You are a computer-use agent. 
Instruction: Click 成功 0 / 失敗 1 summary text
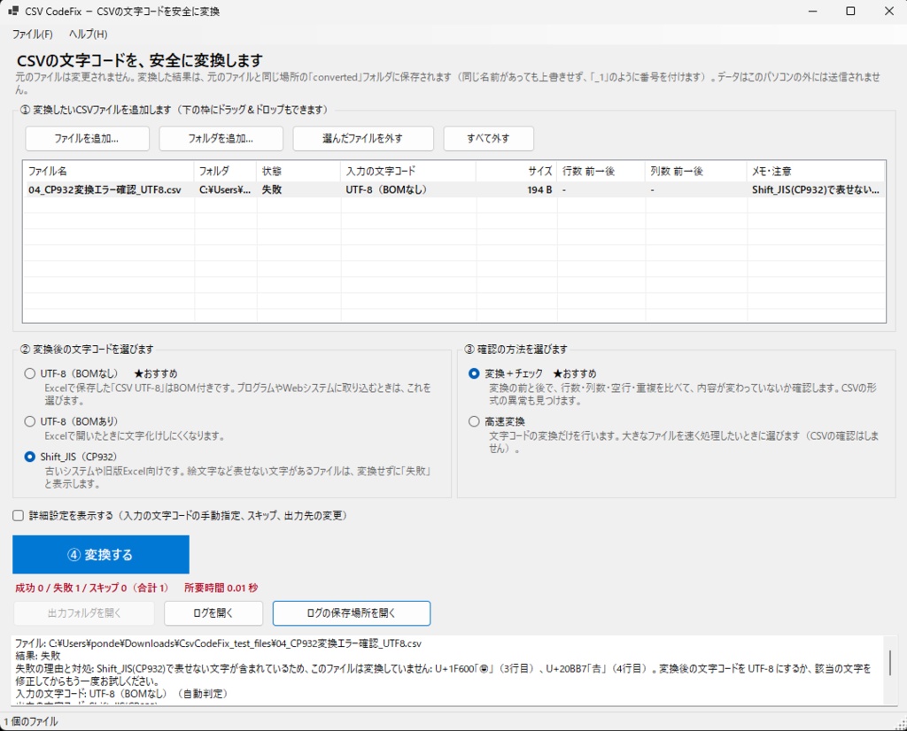tap(91, 589)
